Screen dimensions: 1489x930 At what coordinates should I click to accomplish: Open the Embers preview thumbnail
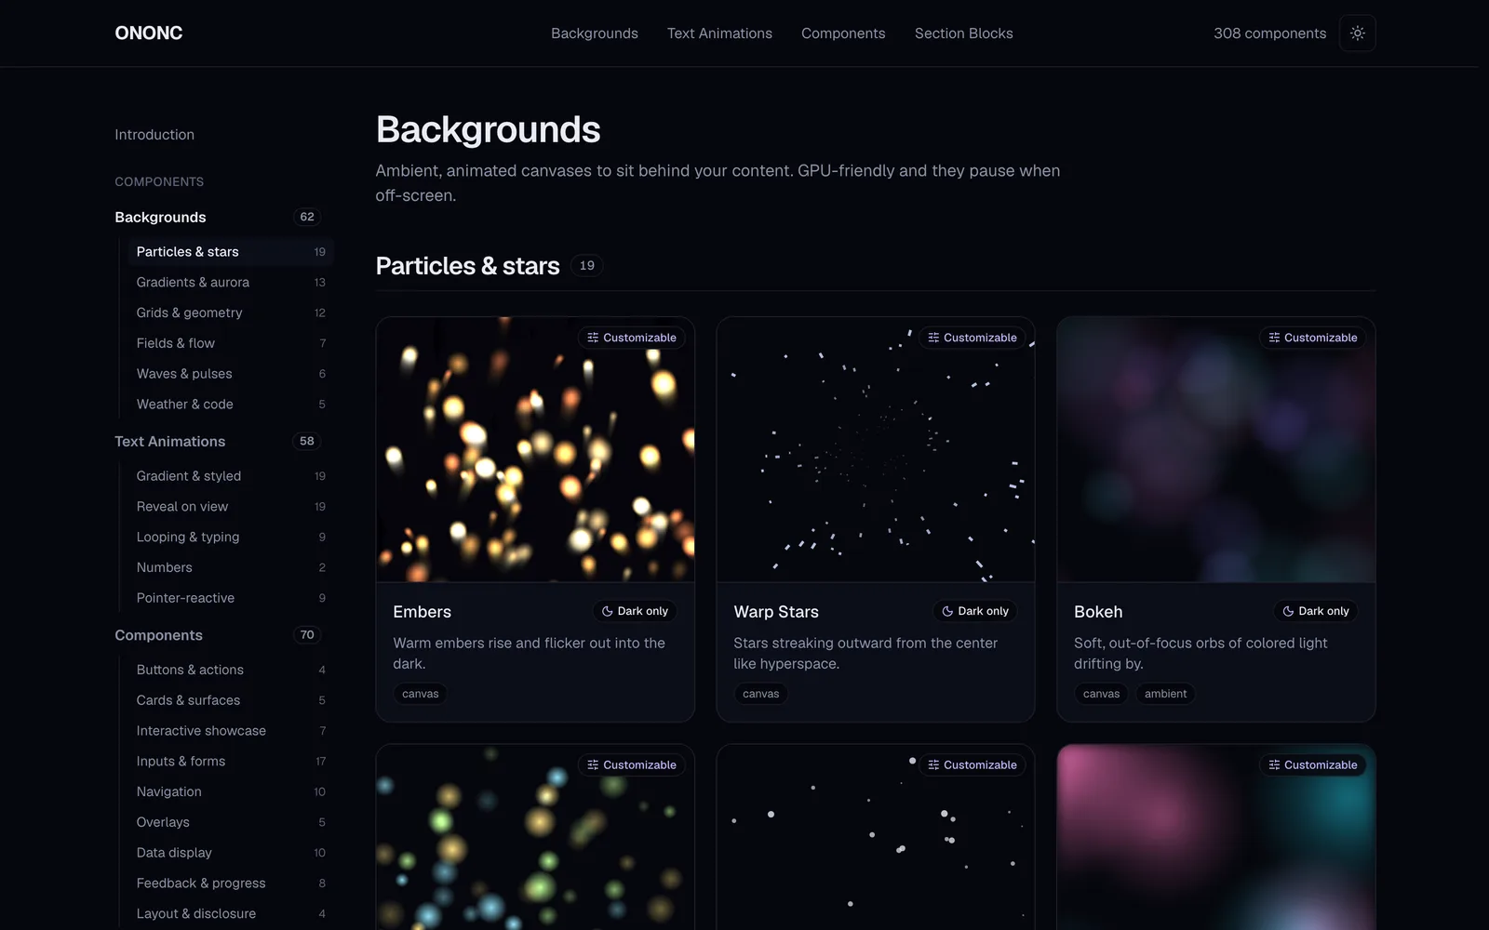(x=535, y=449)
